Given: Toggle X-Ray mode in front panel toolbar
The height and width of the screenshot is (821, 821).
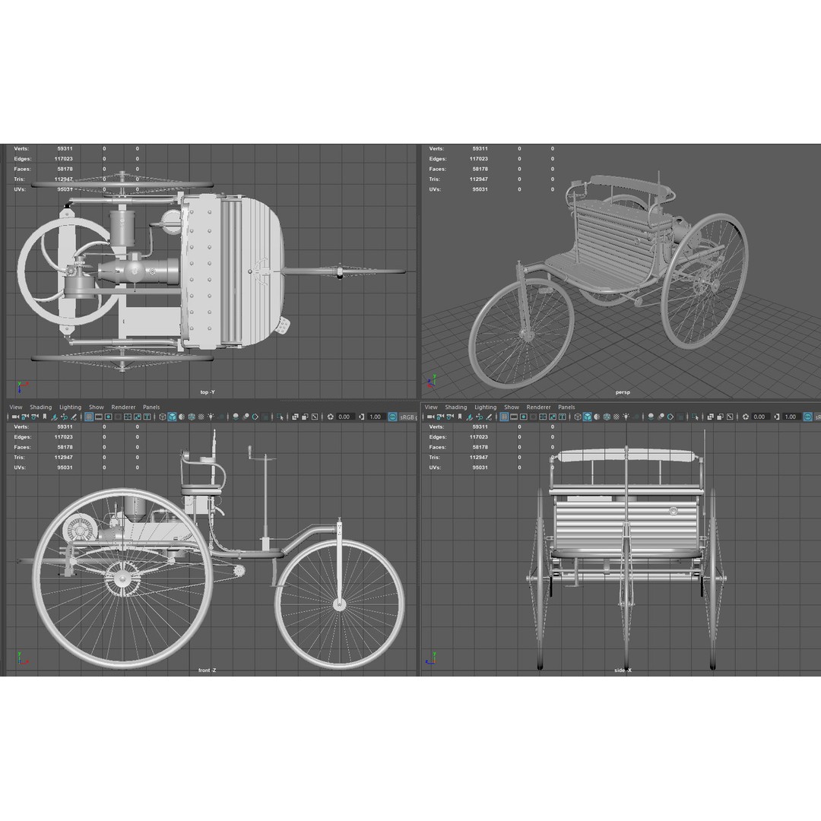Looking at the screenshot, I should (x=295, y=417).
